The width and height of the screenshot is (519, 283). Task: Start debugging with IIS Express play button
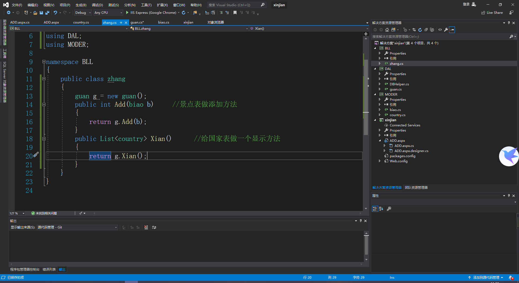click(127, 13)
